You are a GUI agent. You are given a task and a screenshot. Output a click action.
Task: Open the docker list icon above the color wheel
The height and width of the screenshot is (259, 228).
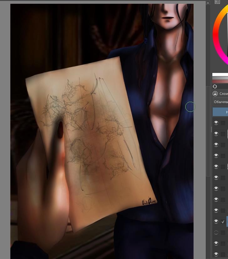(217, 2)
